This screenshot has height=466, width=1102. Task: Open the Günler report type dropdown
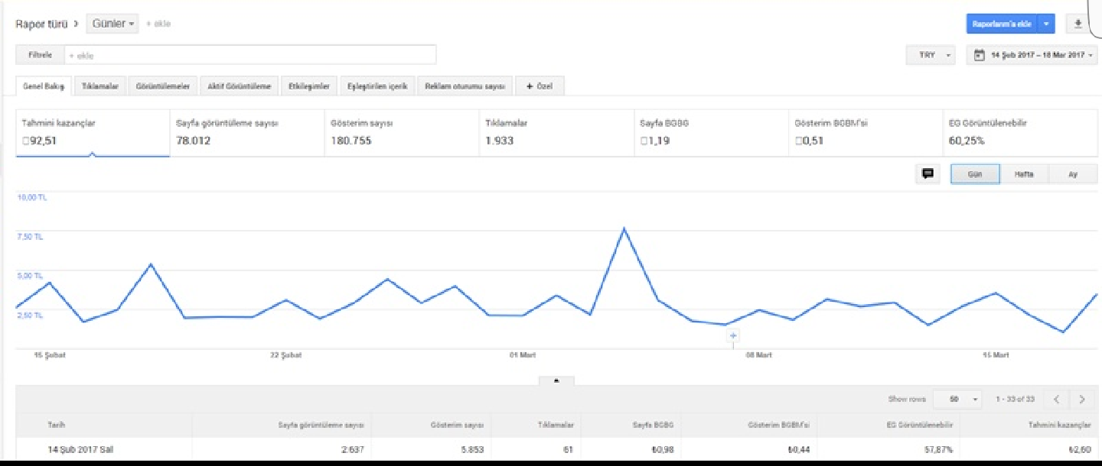(x=112, y=24)
